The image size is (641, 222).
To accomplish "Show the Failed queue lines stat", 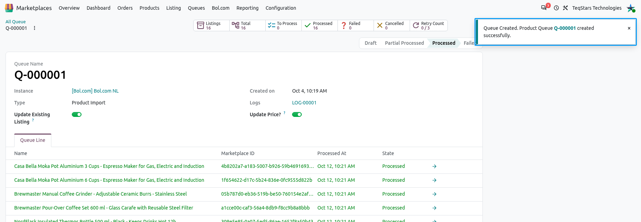I will (356, 26).
